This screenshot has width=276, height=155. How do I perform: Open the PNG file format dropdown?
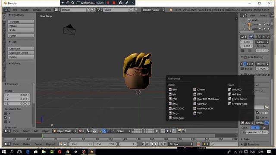tap(247, 123)
